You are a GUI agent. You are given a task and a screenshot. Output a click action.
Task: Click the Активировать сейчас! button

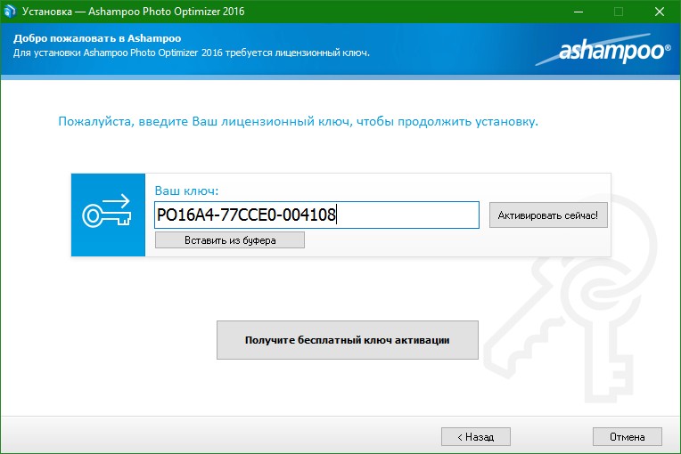click(548, 215)
